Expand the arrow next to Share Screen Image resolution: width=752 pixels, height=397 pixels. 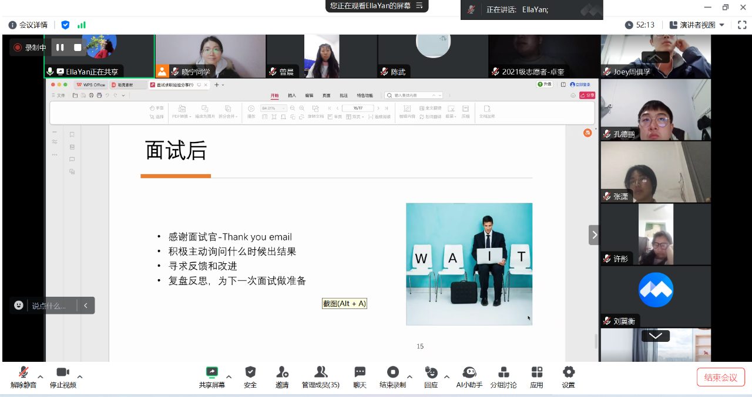coord(229,377)
